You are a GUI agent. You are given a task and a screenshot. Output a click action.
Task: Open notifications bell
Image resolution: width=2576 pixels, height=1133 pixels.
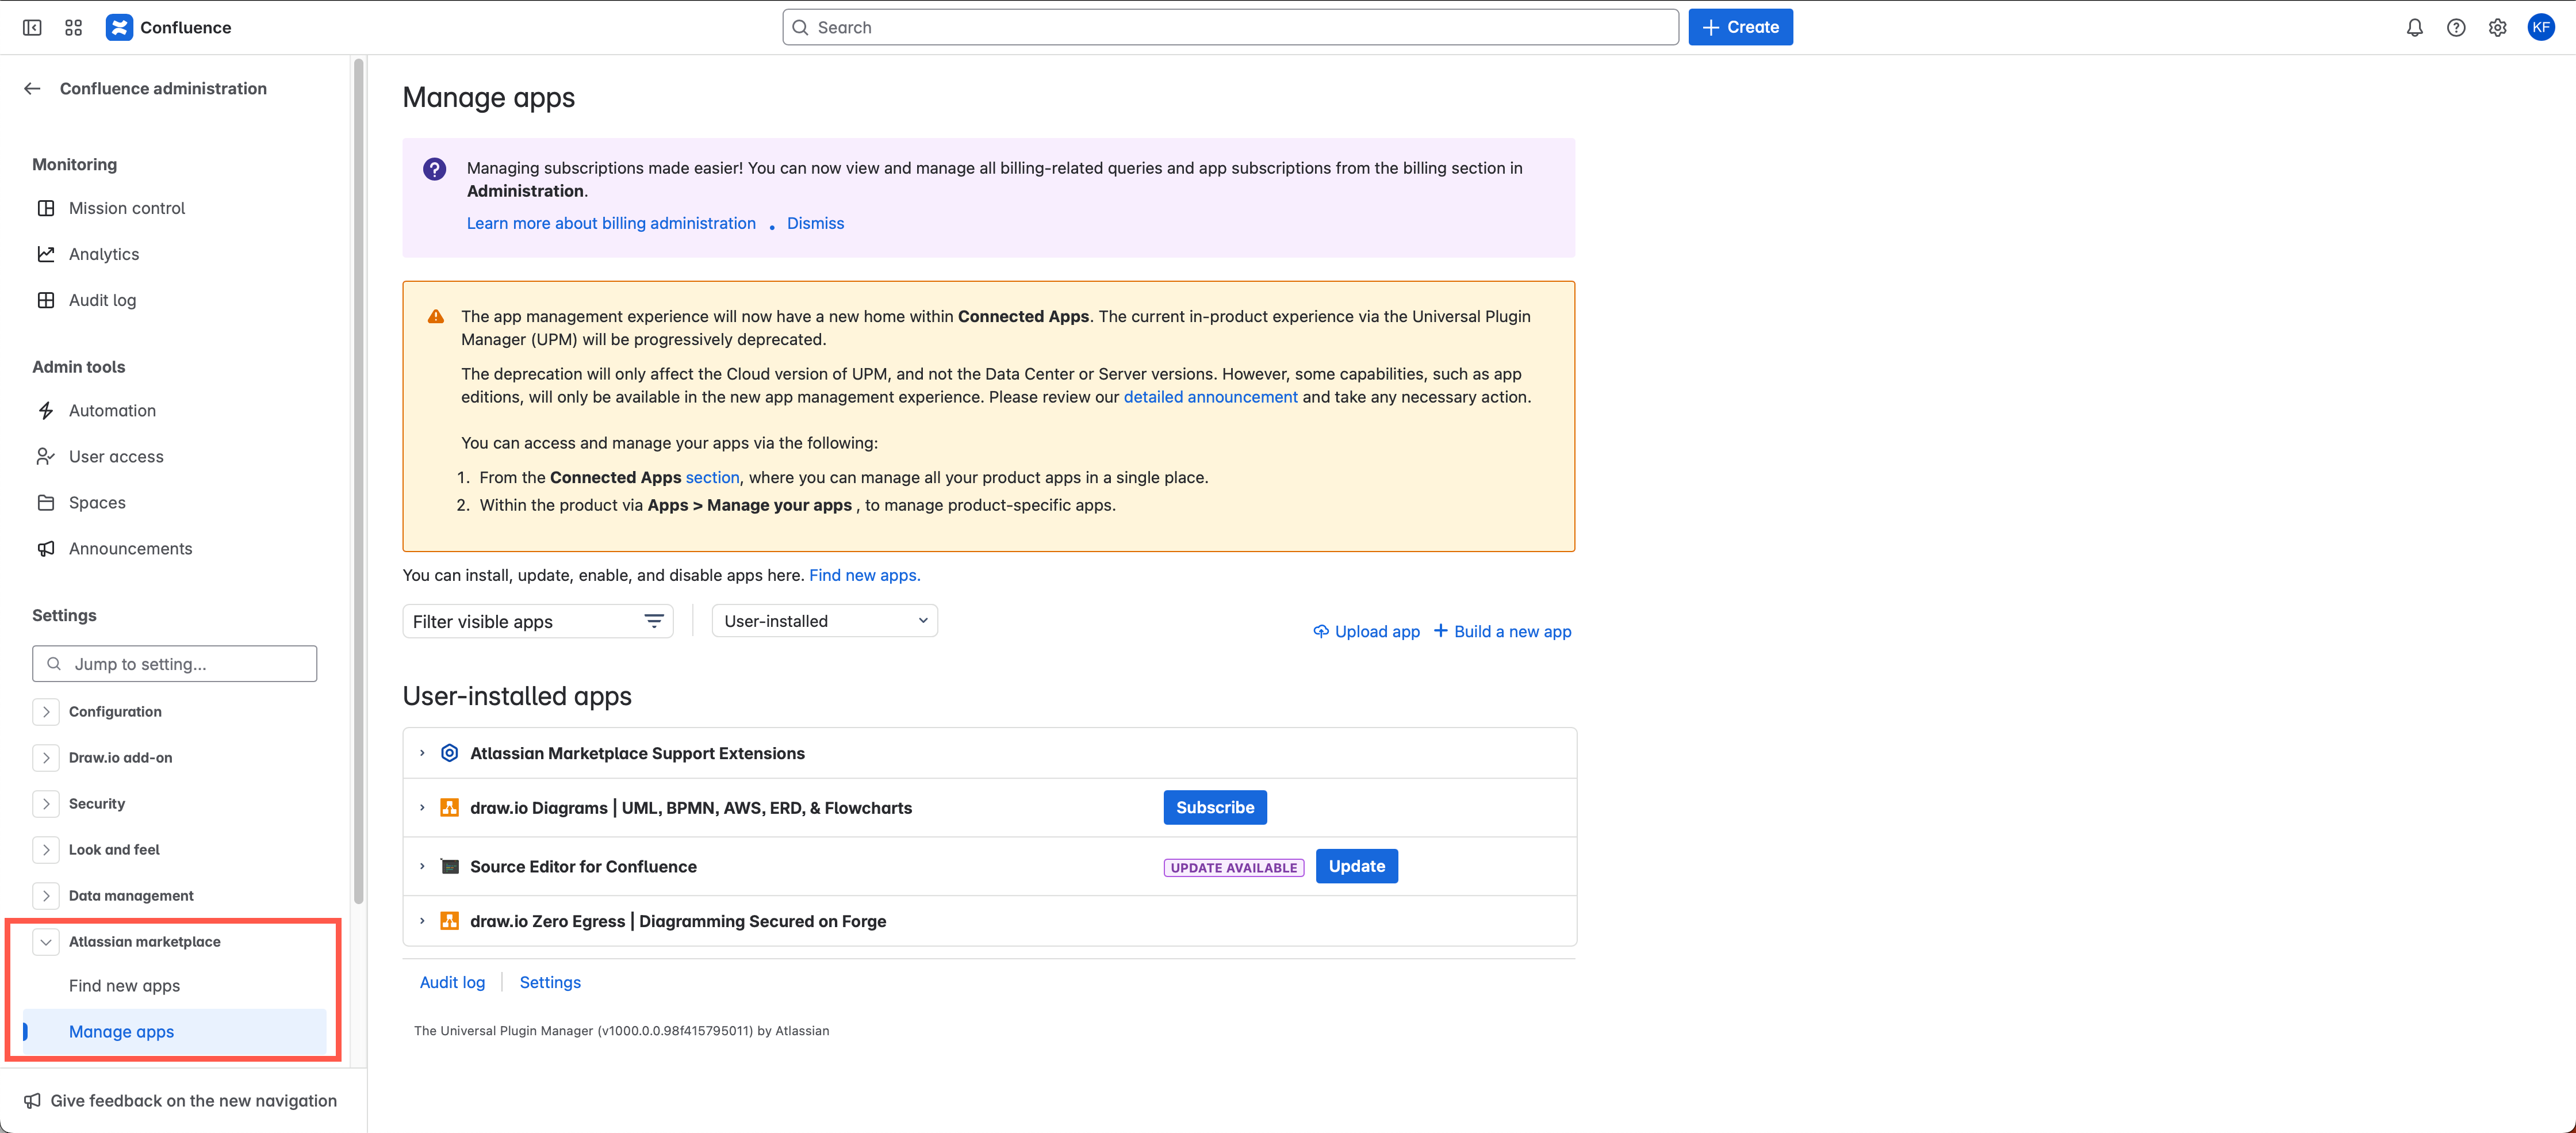tap(2414, 27)
